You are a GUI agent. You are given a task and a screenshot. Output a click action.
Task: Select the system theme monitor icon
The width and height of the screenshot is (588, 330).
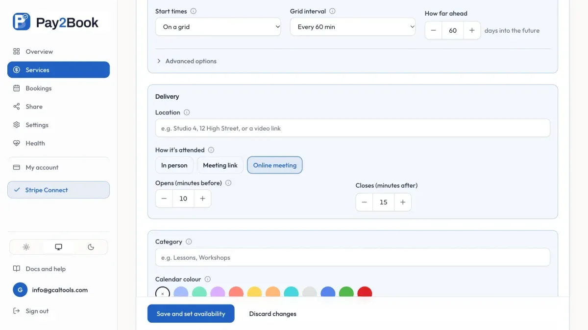point(59,247)
